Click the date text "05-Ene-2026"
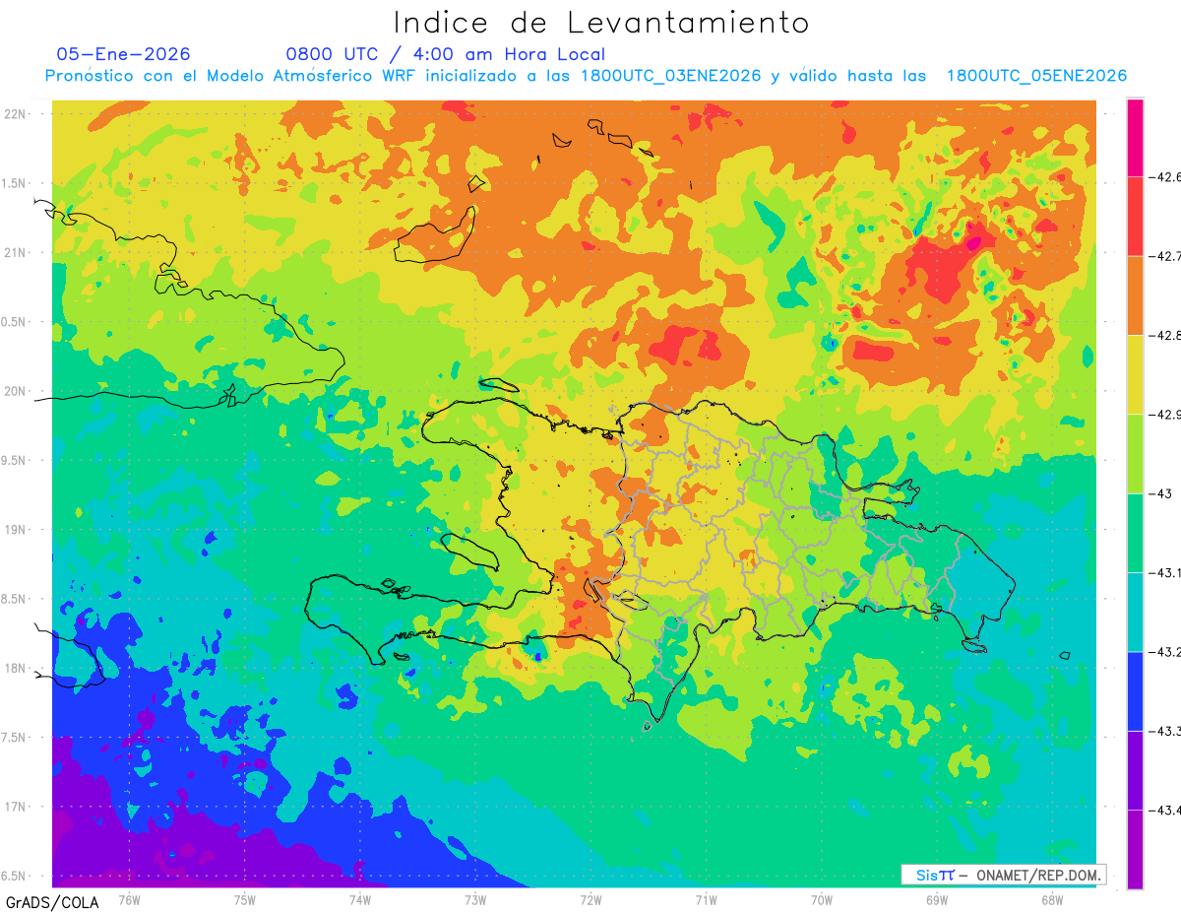 click(124, 54)
